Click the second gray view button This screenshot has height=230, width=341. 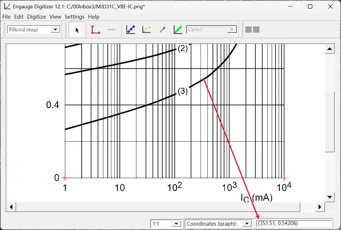click(x=256, y=29)
